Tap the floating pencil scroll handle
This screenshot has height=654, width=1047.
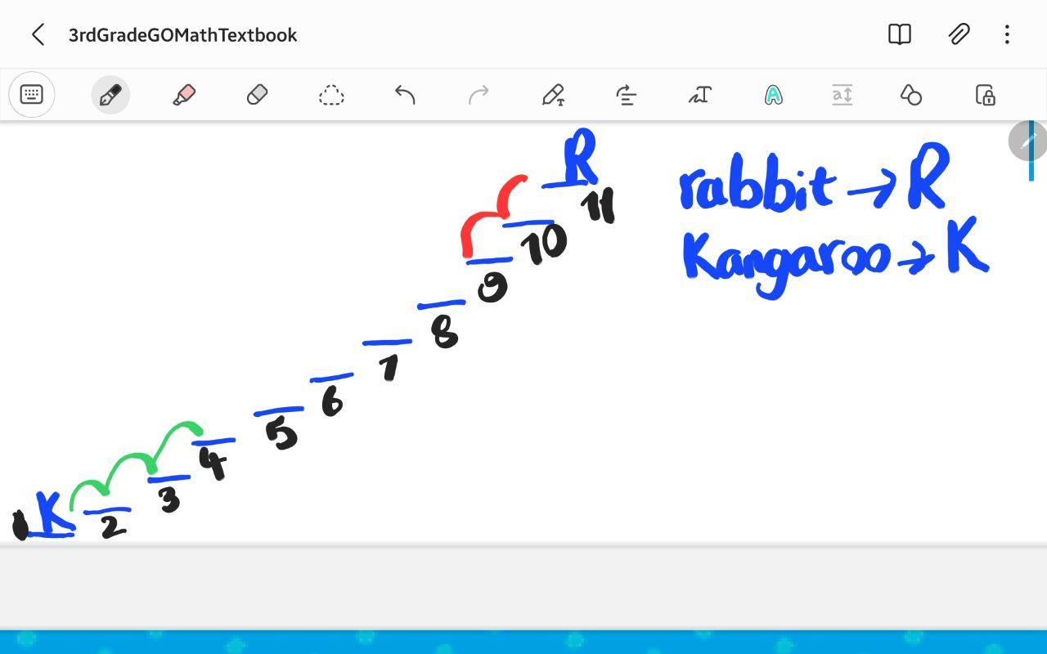1027,141
